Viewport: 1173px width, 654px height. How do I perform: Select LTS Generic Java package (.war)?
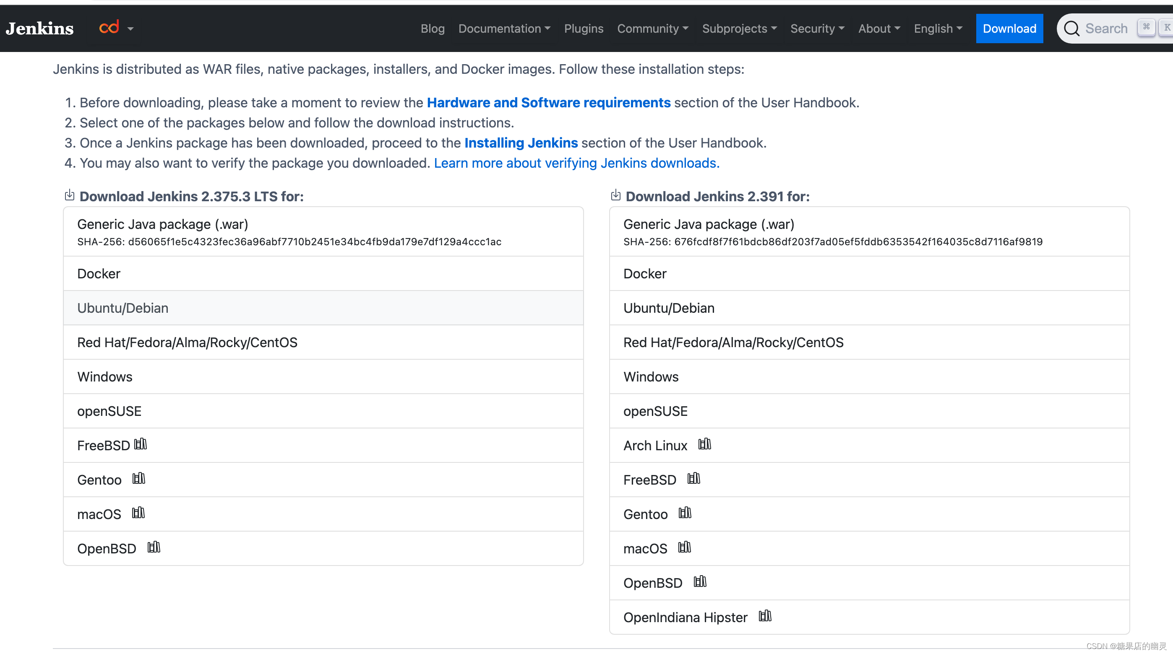(x=323, y=232)
